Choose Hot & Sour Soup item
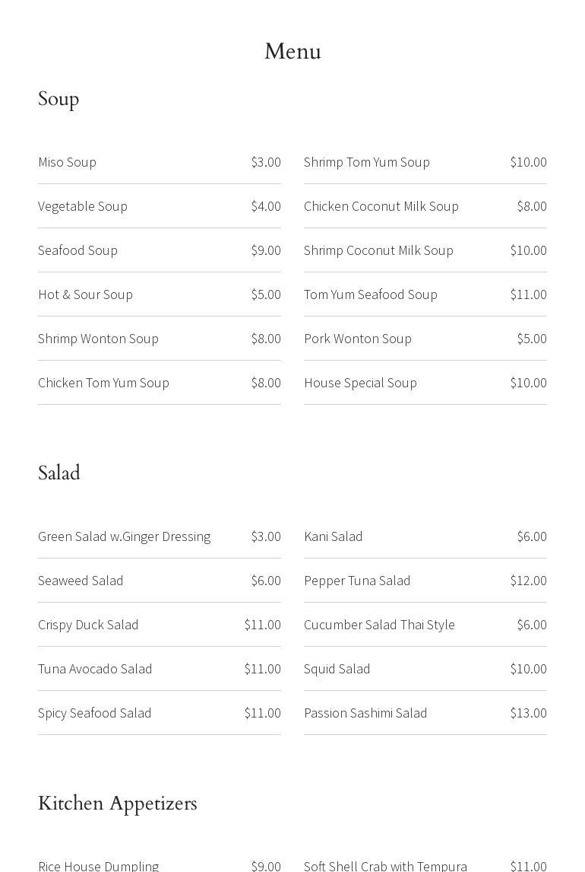The width and height of the screenshot is (585, 872). (x=85, y=294)
